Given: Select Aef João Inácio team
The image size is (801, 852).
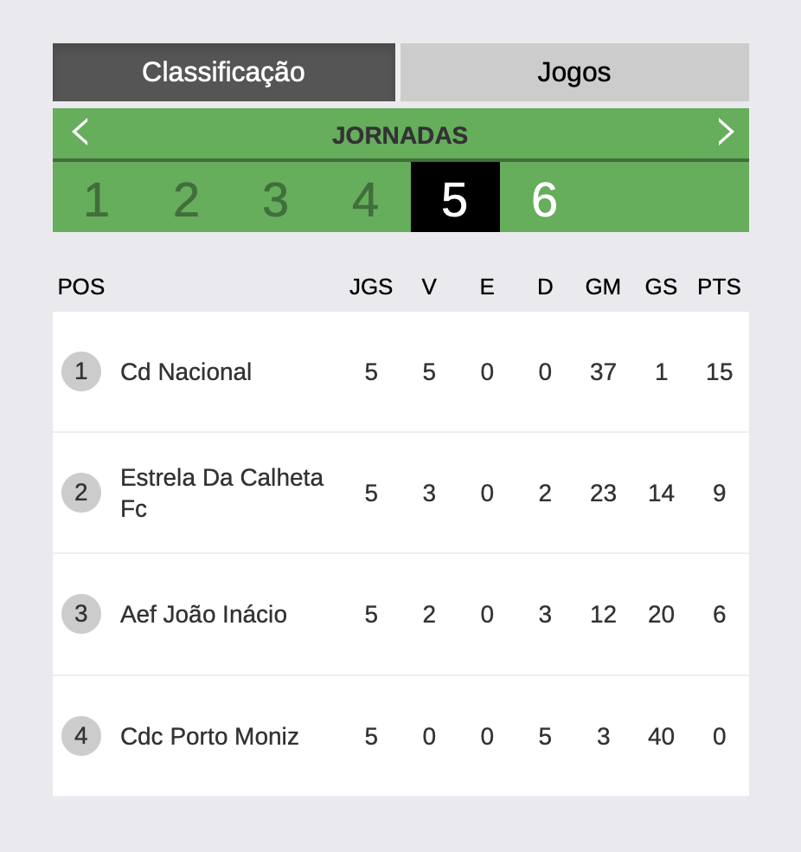Looking at the screenshot, I should click(x=203, y=615).
